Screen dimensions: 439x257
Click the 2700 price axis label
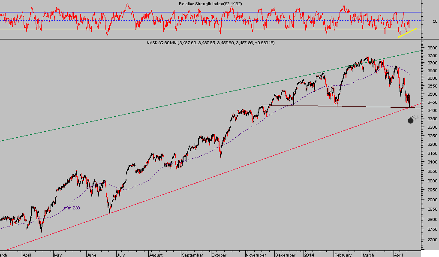pyautogui.click(x=432, y=240)
